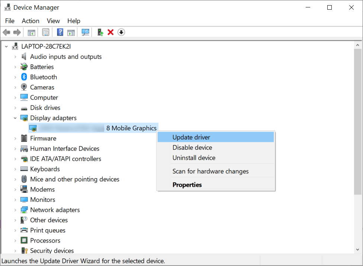Image resolution: width=363 pixels, height=266 pixels.
Task: Click the Network adapters category icon
Action: [x=24, y=210]
